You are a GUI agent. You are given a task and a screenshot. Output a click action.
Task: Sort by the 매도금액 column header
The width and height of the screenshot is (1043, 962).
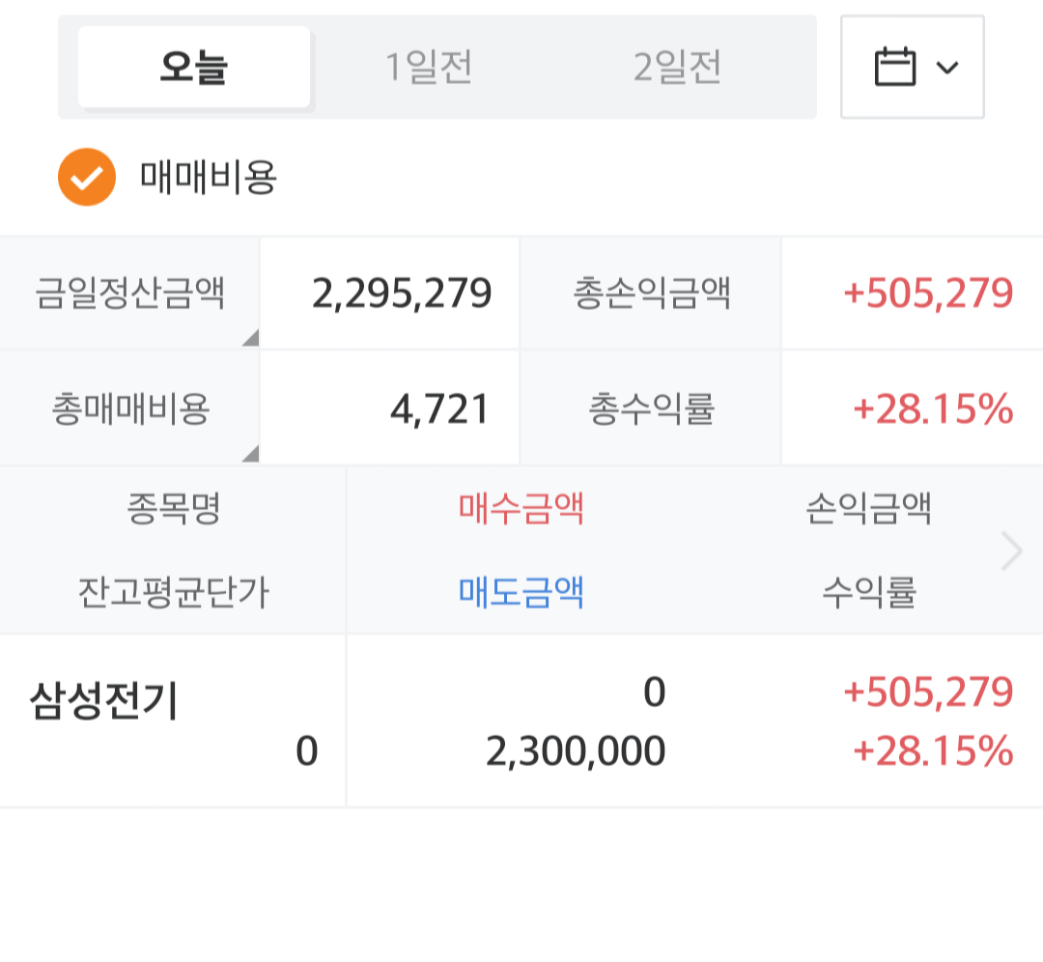[x=521, y=591]
